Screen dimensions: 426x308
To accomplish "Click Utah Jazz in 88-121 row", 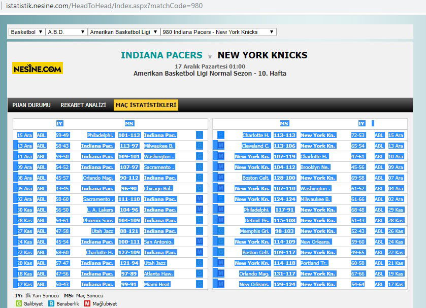I will pos(103,231).
